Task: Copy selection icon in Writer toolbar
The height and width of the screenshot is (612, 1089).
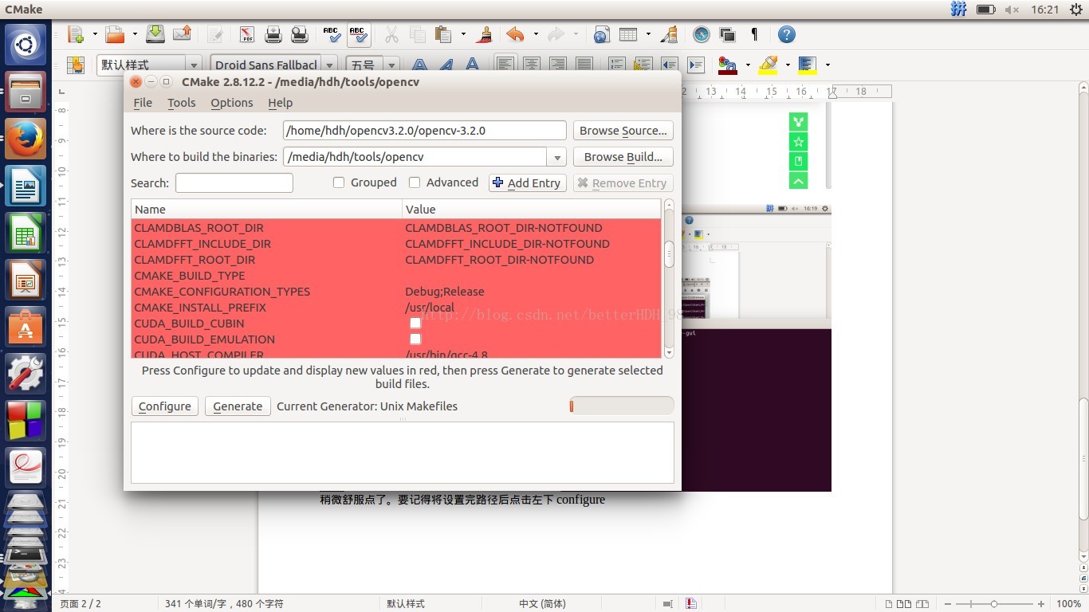Action: tap(418, 34)
